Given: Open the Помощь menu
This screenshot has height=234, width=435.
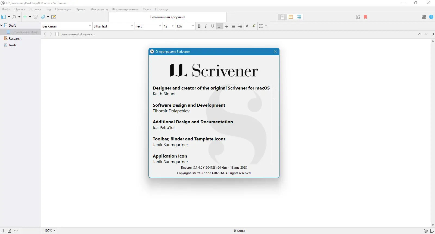Looking at the screenshot, I should (161, 9).
